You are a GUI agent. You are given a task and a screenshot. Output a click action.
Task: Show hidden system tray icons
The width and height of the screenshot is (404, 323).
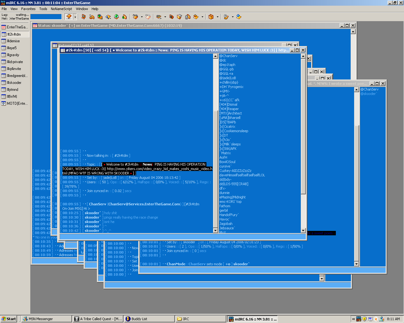pos(353,319)
